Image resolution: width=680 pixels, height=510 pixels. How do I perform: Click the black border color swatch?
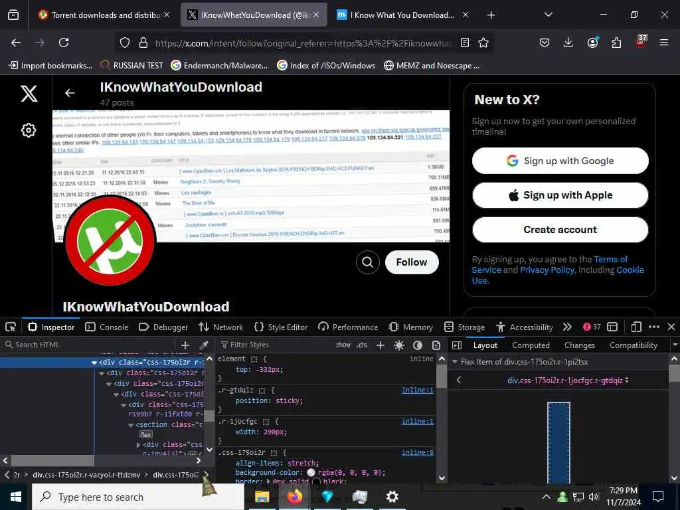tap(317, 482)
